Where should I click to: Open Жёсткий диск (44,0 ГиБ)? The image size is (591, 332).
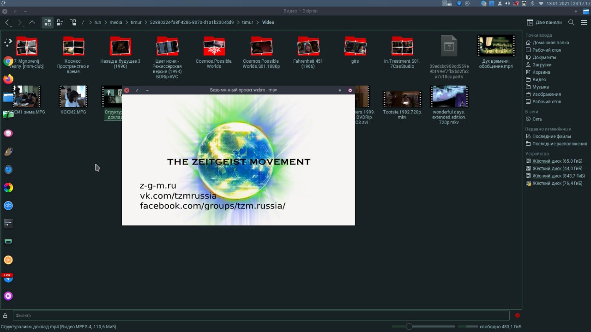(554, 168)
